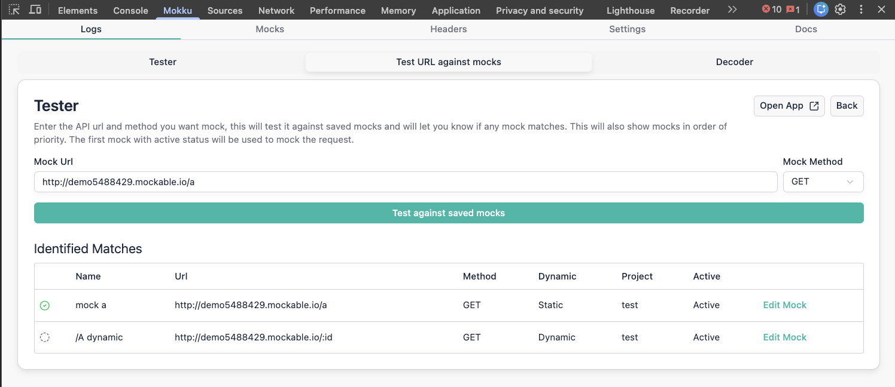The height and width of the screenshot is (387, 895).
Task: Click inside the Mock Url input field
Action: 406,182
